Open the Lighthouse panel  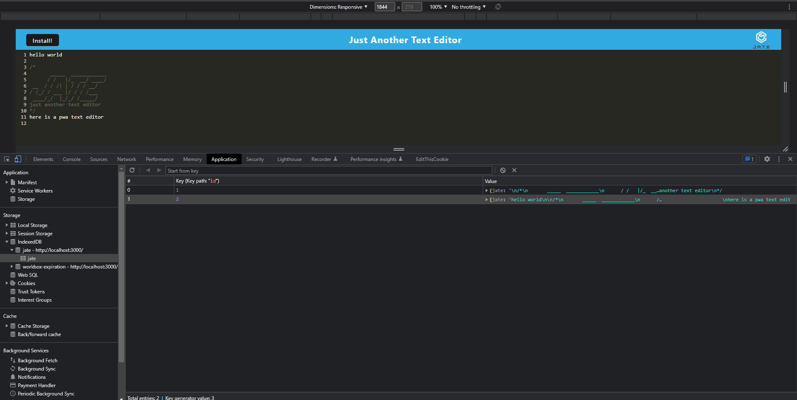289,159
